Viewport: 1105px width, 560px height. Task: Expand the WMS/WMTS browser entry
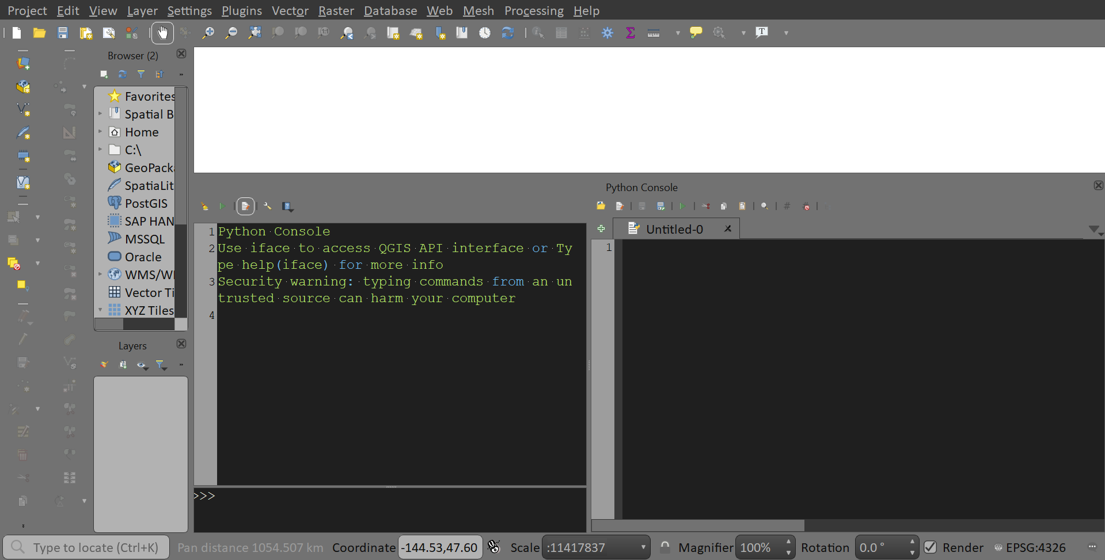(x=100, y=275)
